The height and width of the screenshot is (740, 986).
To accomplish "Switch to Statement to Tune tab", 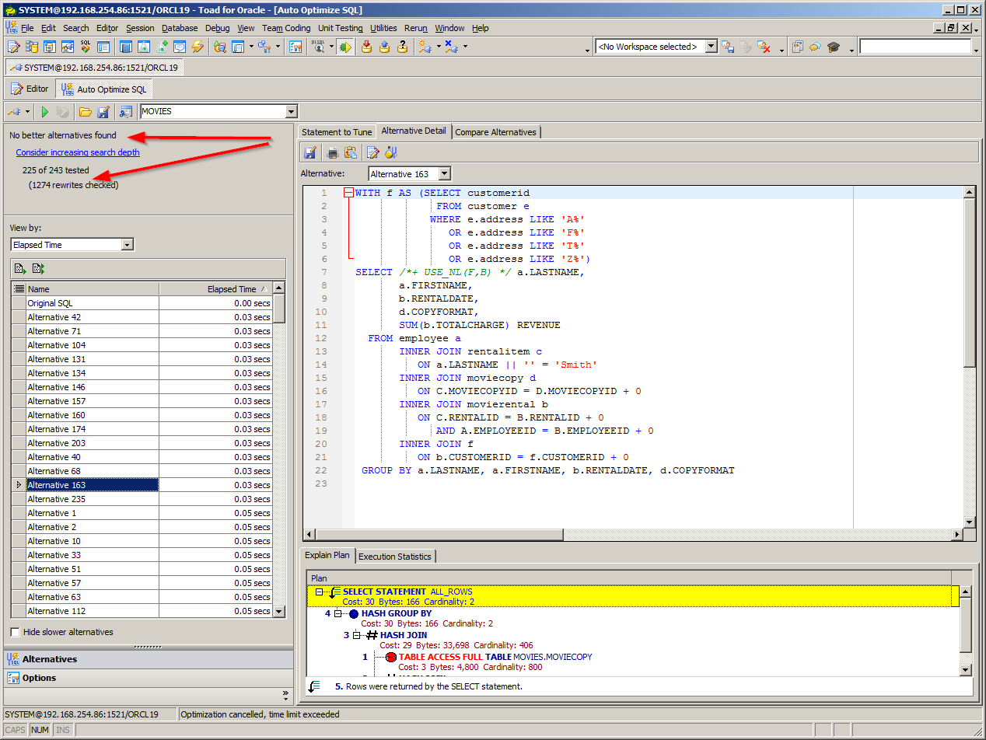I will pyautogui.click(x=337, y=132).
